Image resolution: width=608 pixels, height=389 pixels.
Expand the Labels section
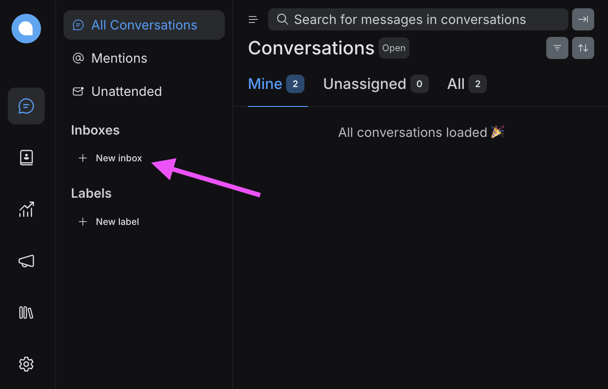(91, 193)
